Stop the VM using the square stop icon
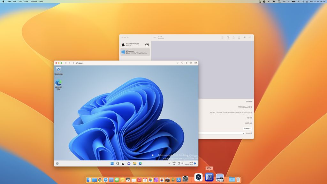Viewport: 327px width, 184px height. [x=244, y=37]
